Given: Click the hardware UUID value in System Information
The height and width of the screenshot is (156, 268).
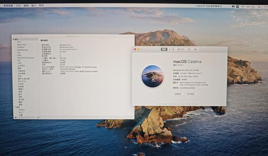Looking at the screenshot, I should tap(79, 71).
